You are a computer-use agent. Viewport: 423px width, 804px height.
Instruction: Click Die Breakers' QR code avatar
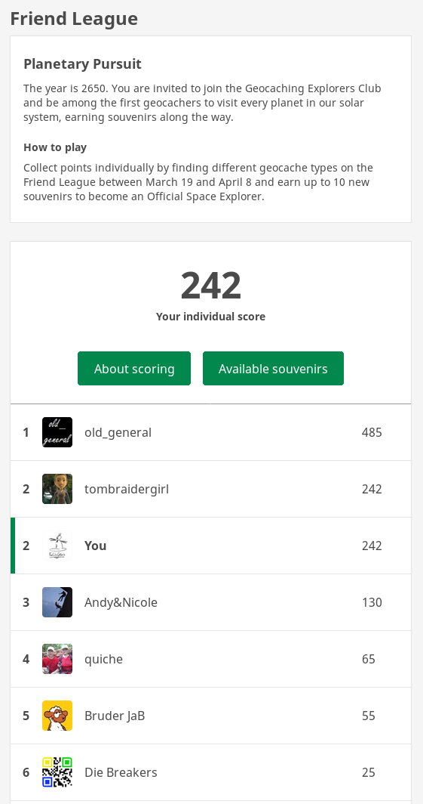[x=57, y=772]
